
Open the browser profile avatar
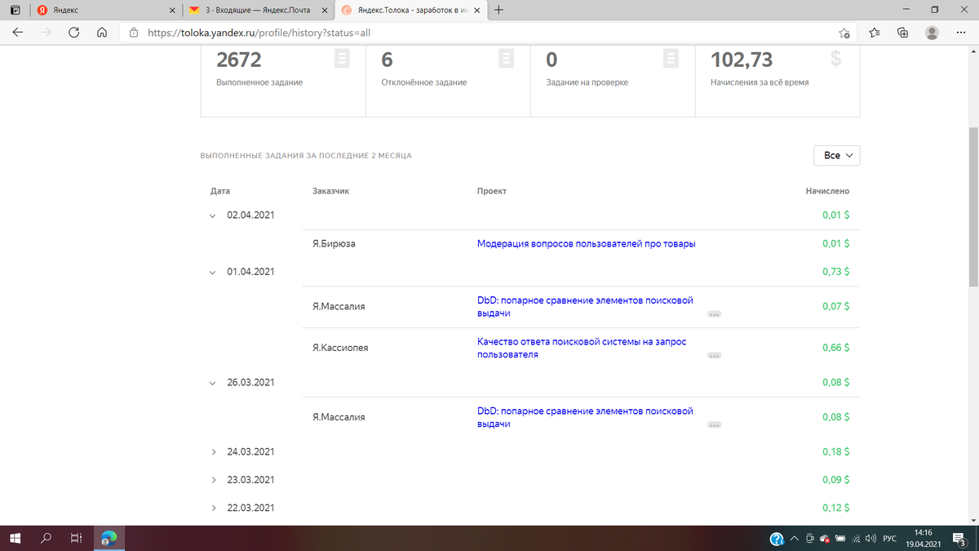click(932, 33)
